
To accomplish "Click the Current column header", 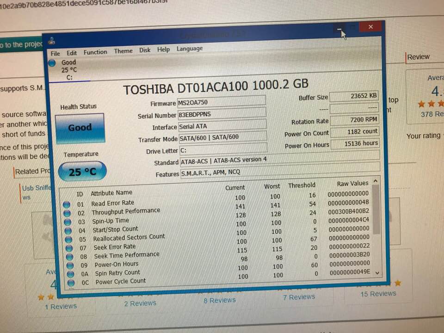I will coord(235,188).
